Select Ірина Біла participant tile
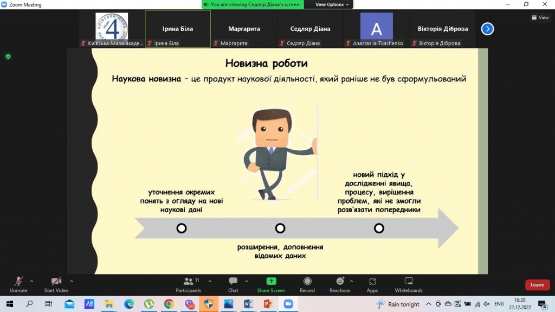The height and width of the screenshot is (312, 555). coord(178,29)
